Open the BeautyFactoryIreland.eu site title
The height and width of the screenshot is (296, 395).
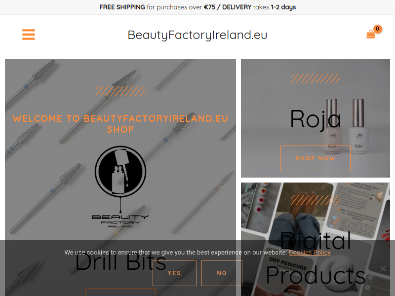pyautogui.click(x=197, y=35)
